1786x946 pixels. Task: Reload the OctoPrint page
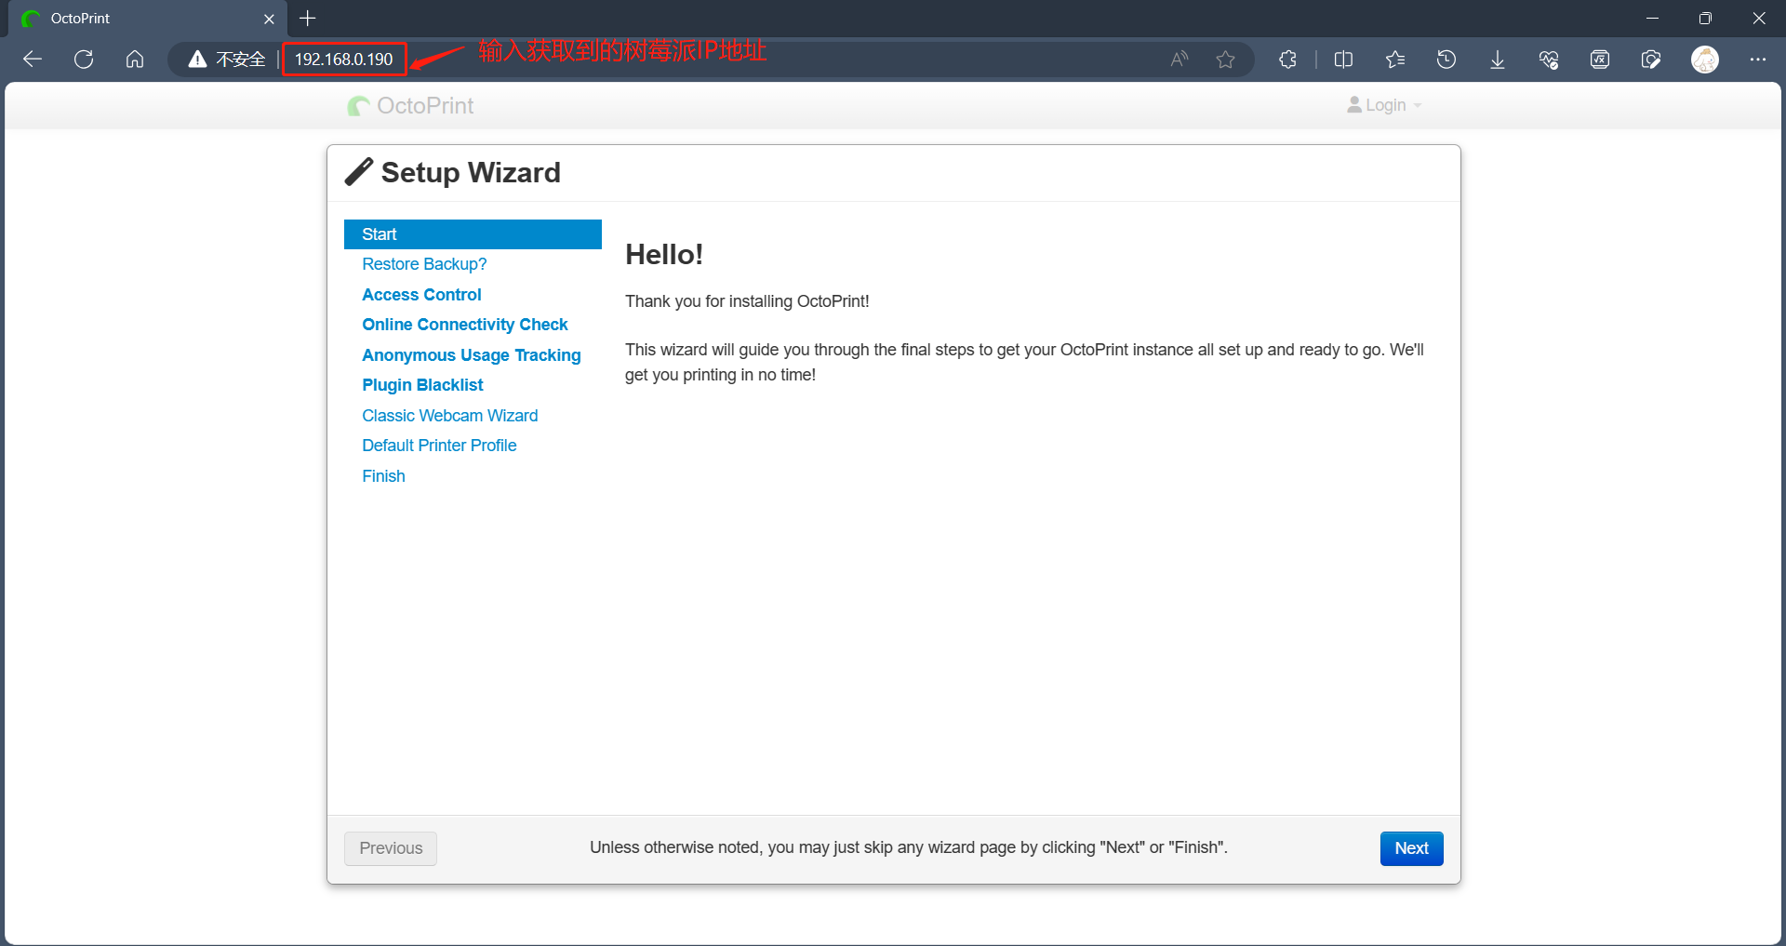pyautogui.click(x=84, y=60)
